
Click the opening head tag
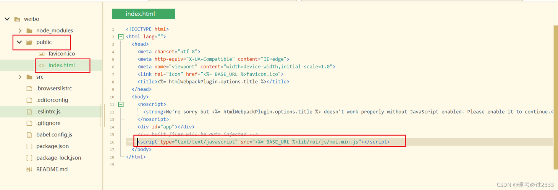pyautogui.click(x=140, y=44)
